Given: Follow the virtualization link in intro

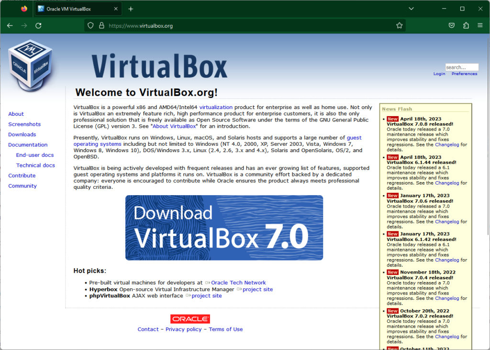Looking at the screenshot, I should tap(216, 108).
